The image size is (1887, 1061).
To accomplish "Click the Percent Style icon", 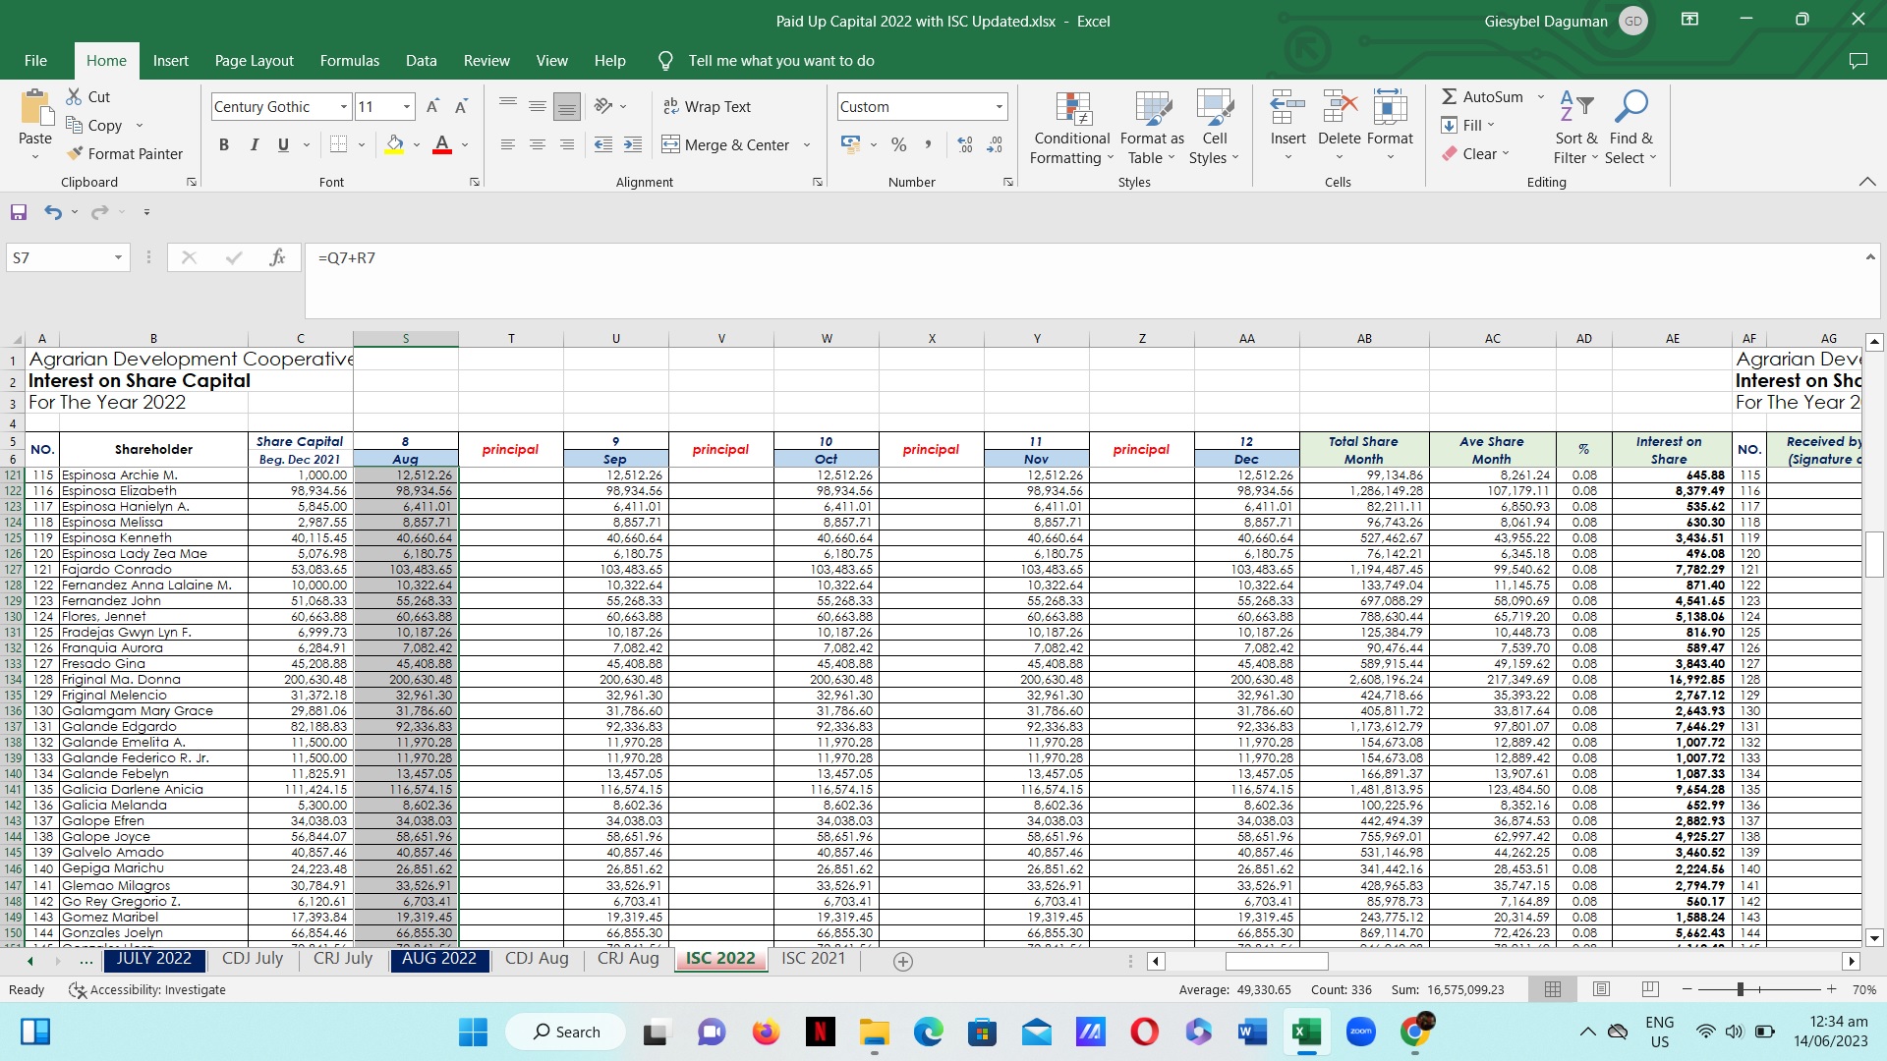I will point(898,144).
